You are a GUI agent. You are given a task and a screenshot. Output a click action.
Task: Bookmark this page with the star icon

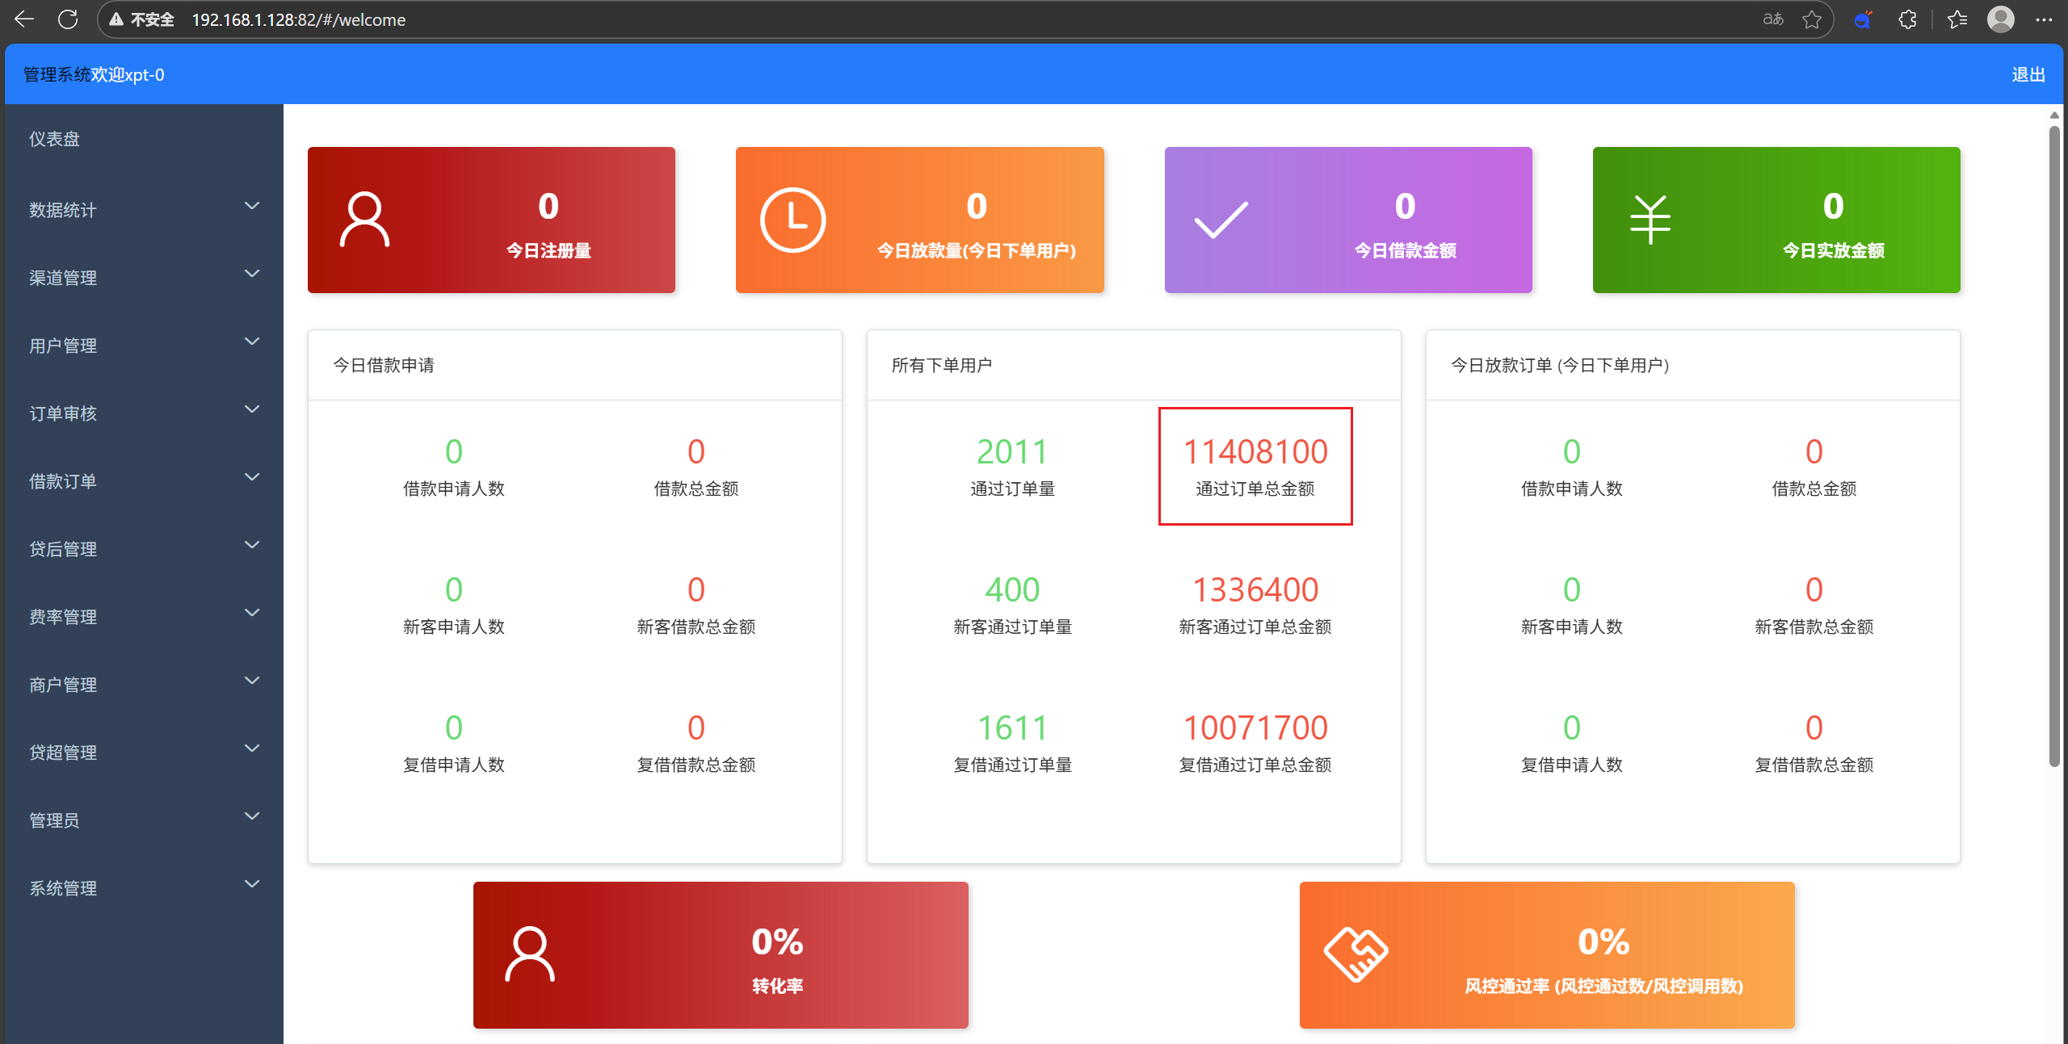(1812, 19)
